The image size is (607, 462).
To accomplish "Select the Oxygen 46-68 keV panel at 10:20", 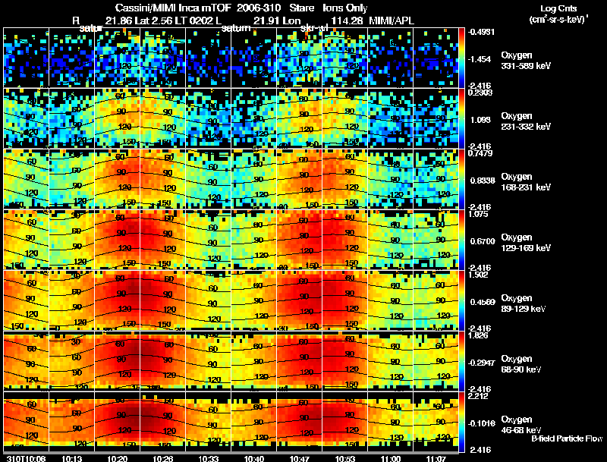I will pyautogui.click(x=118, y=422).
